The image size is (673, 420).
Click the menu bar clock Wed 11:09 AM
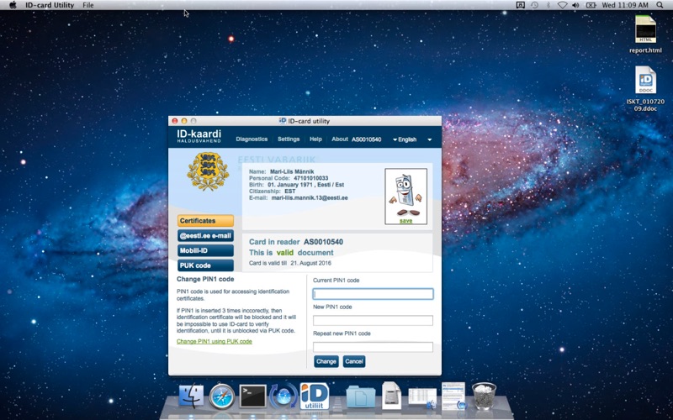(x=625, y=5)
